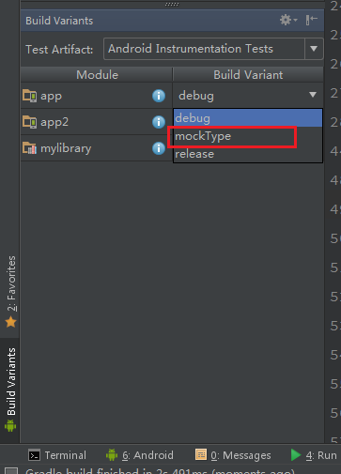Click the info icon for app2 module

159,122
